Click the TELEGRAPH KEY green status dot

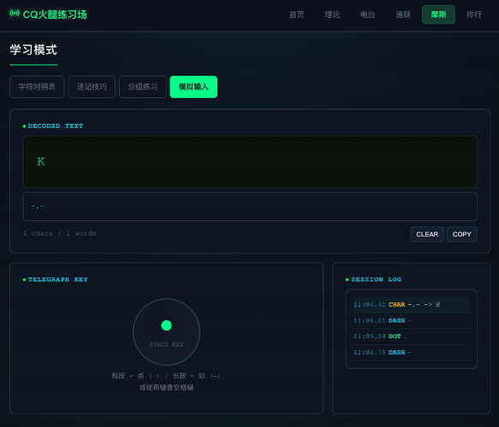(x=24, y=280)
